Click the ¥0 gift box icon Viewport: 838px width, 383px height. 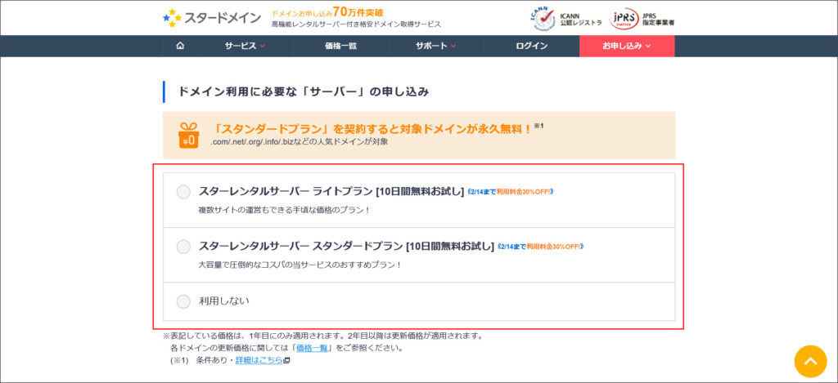[x=189, y=135]
